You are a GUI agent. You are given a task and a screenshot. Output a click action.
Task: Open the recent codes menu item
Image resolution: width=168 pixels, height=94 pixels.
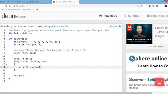coord(157,16)
